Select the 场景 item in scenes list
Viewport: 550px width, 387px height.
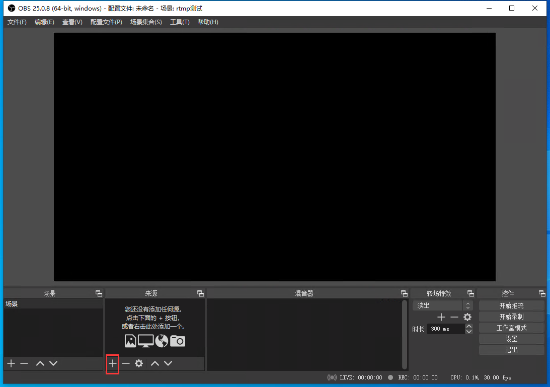tap(53, 304)
